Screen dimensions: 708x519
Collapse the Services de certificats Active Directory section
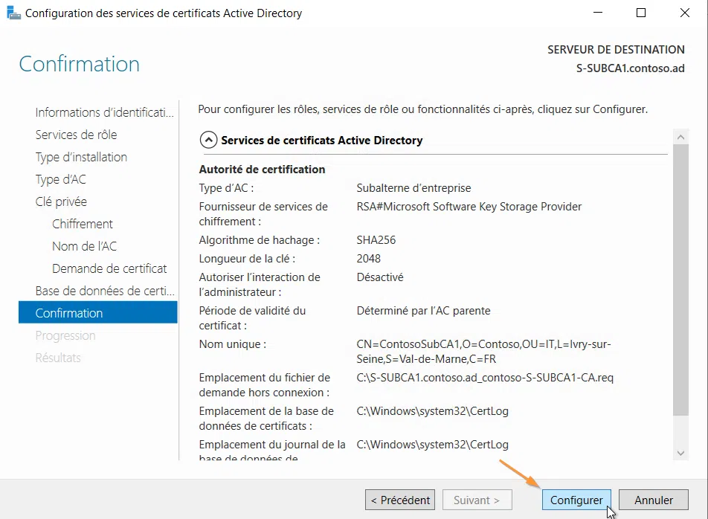[x=209, y=140]
